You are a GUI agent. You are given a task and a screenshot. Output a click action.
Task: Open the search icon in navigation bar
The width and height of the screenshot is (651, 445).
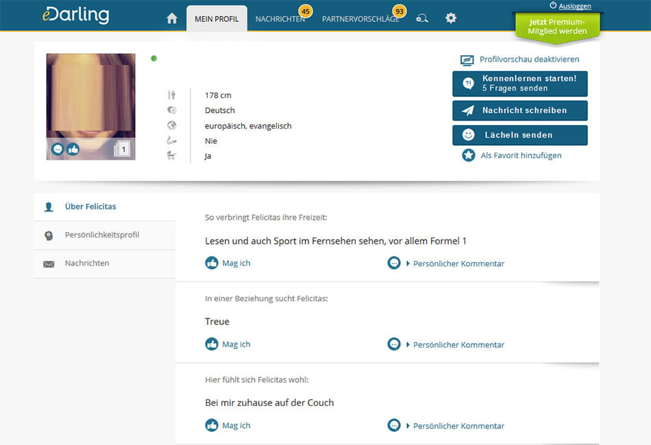pos(422,18)
